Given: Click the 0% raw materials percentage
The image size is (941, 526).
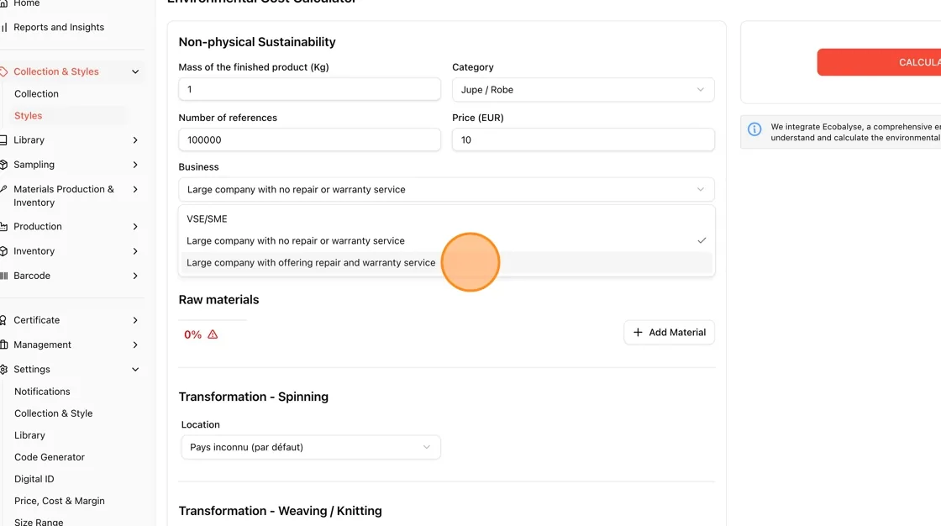Looking at the screenshot, I should point(192,334).
